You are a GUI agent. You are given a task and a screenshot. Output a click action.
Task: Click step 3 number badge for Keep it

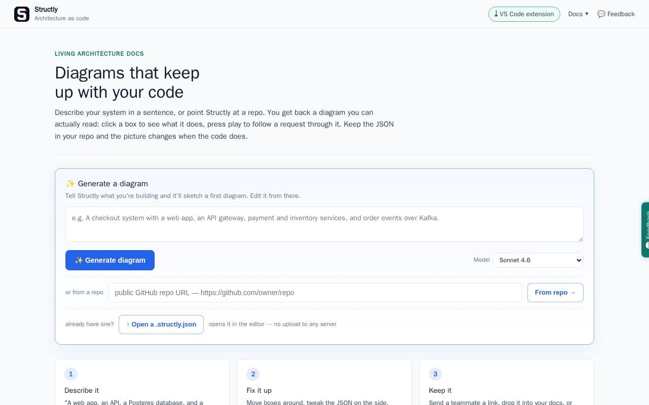point(435,374)
